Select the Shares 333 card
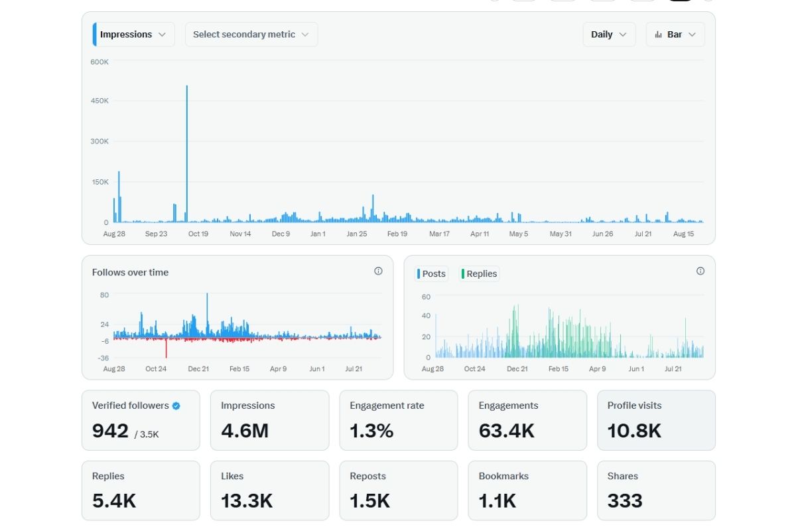Screen dimensions: 796x531 (656, 491)
